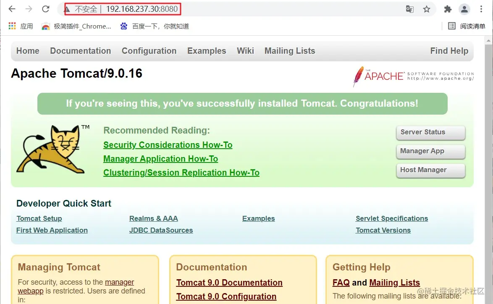This screenshot has height=304, width=493.
Task: Click the Managing Tomcat heading
Action: 59,267
